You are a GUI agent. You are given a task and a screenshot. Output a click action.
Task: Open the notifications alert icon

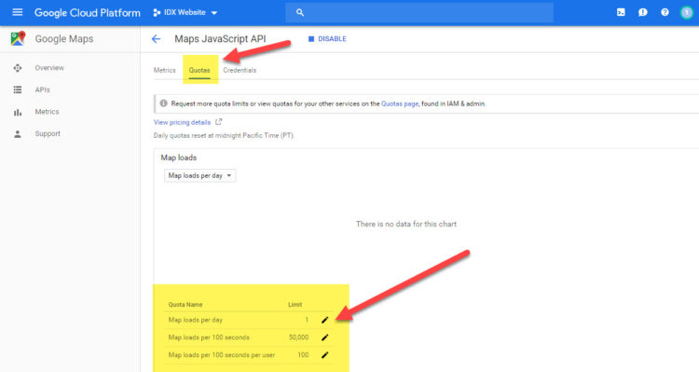643,12
